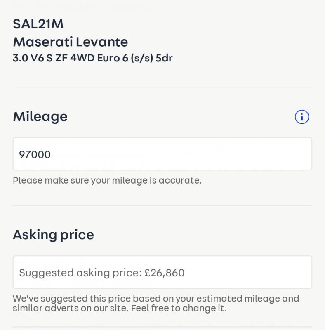
Task: Click the mileage accuracy helper text
Action: click(107, 180)
